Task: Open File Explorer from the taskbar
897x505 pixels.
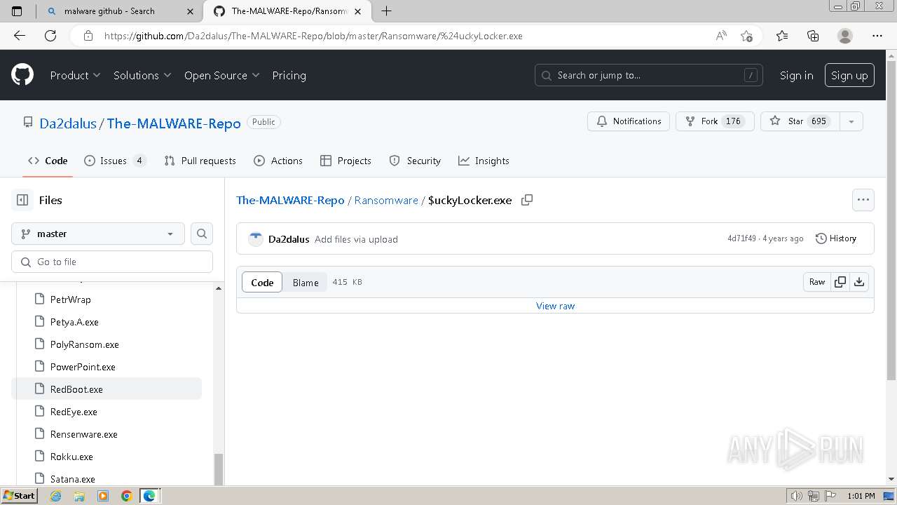Action: coord(79,496)
